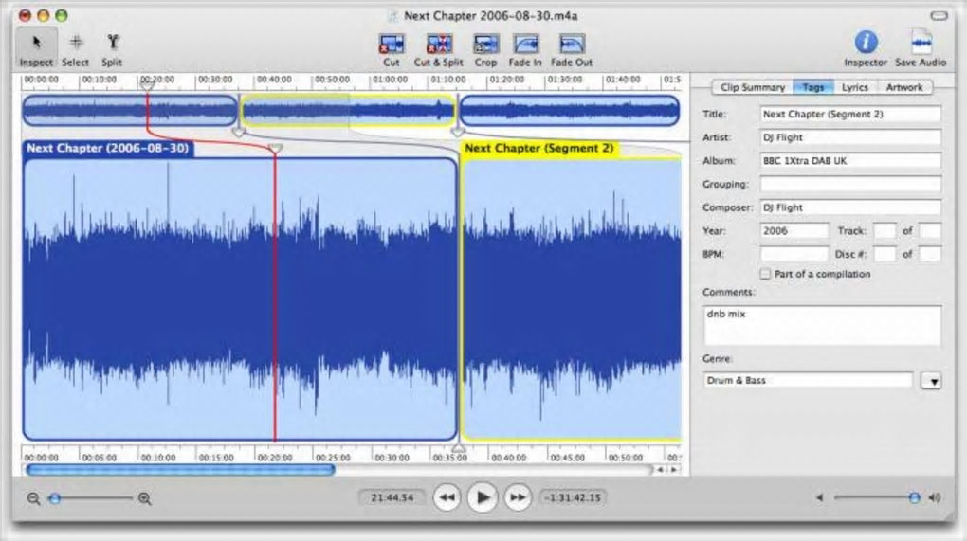Click the Title input field
The width and height of the screenshot is (967, 541).
pyautogui.click(x=850, y=115)
